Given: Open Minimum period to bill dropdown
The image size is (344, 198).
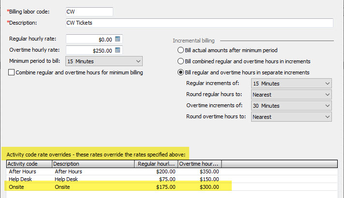Looking at the screenshot, I should [x=104, y=61].
